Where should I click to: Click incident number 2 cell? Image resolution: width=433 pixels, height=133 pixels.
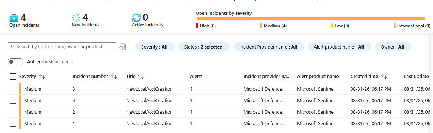pyautogui.click(x=74, y=112)
